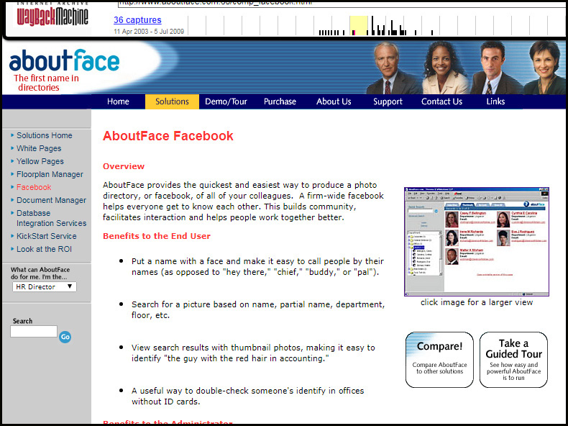Go to the Purchase page
This screenshot has width=568, height=426.
pos(280,101)
